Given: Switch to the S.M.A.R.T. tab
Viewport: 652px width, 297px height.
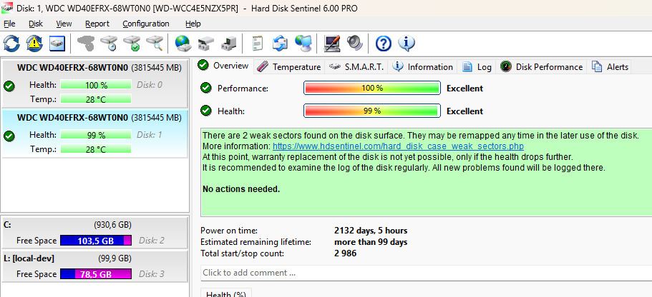Looking at the screenshot, I should click(x=358, y=67).
